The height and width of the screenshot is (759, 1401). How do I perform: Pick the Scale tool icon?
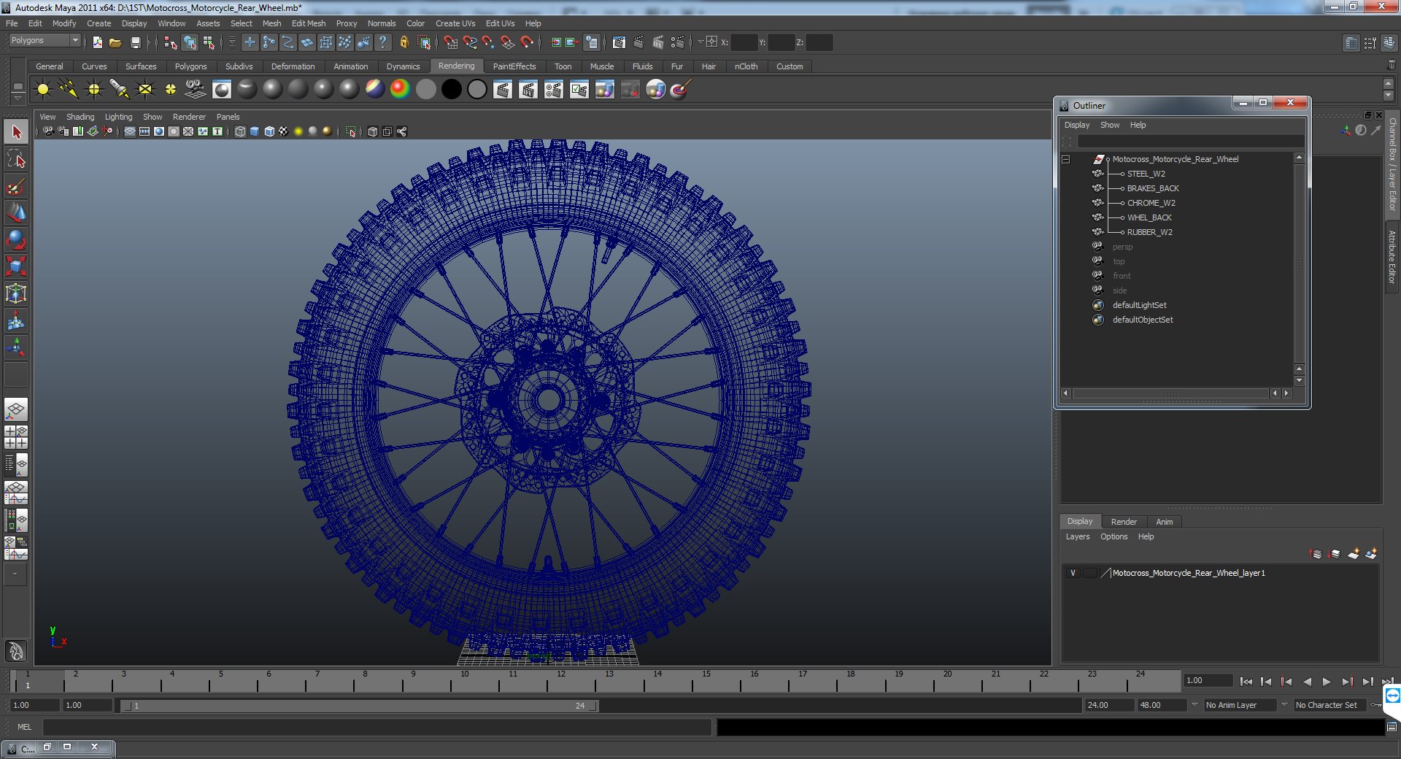[16, 266]
